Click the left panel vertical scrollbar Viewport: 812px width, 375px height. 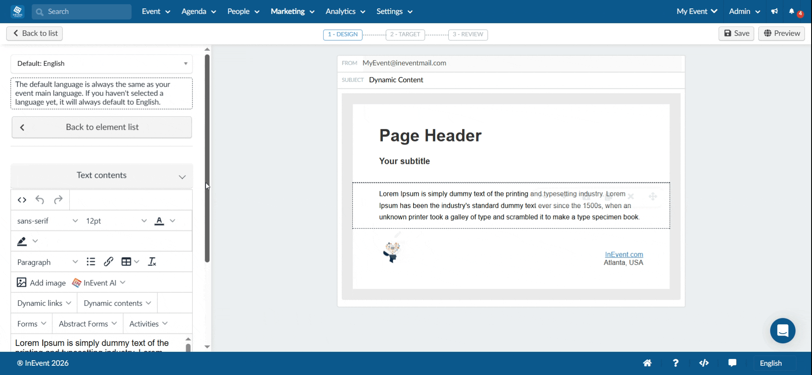point(207,158)
